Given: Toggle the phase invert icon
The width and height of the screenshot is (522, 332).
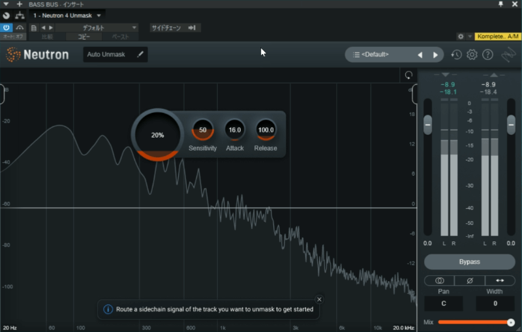Looking at the screenshot, I should 470,280.
